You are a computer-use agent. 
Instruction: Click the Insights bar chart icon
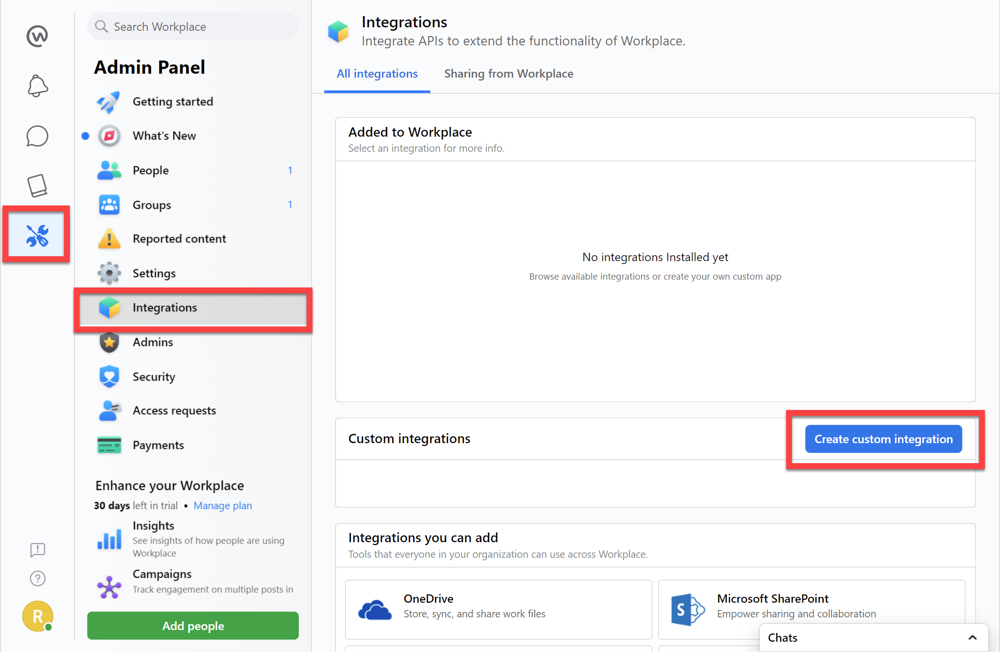(x=109, y=539)
